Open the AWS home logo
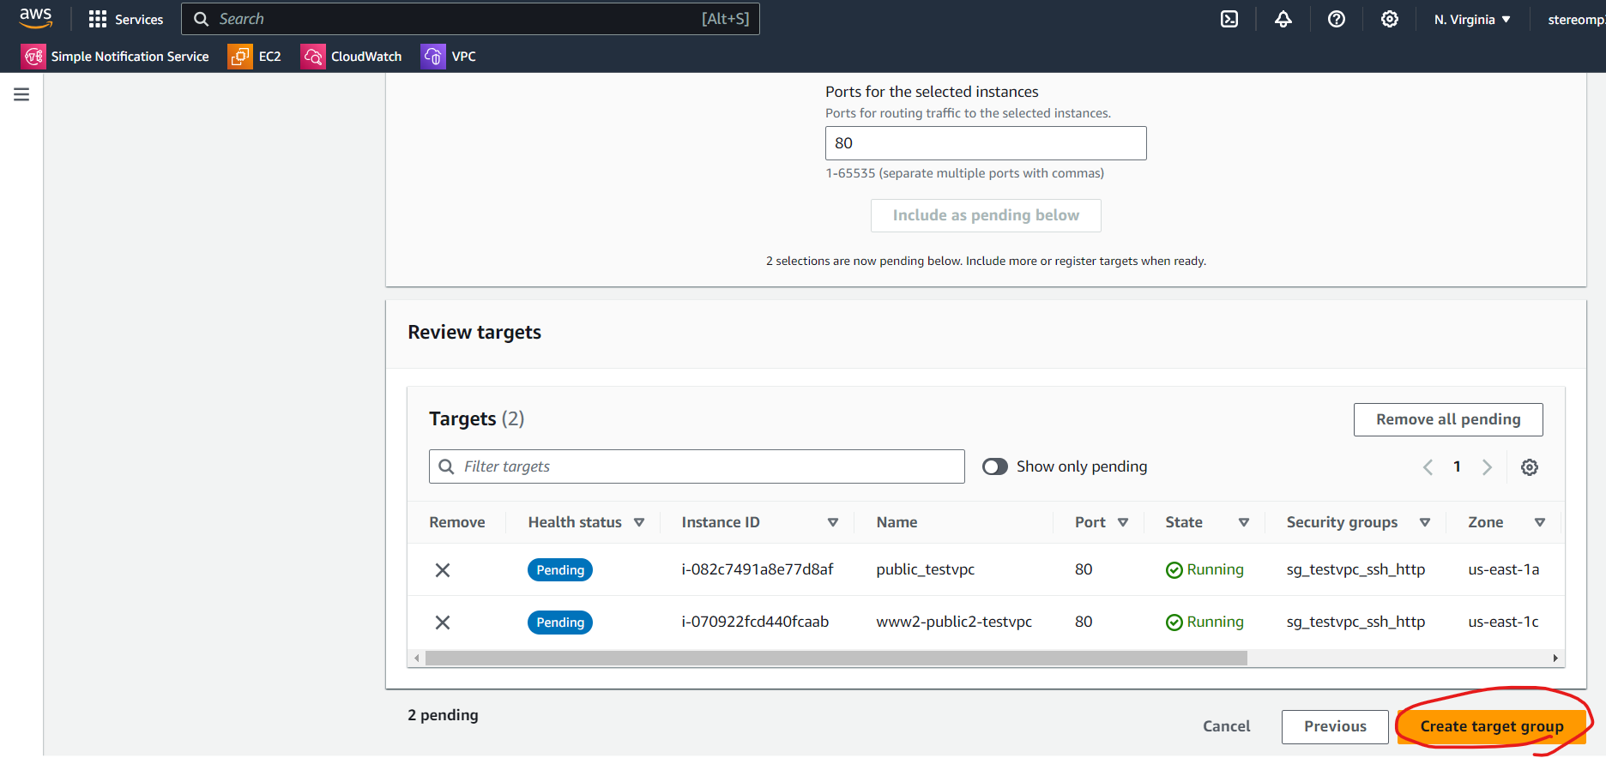 35,18
